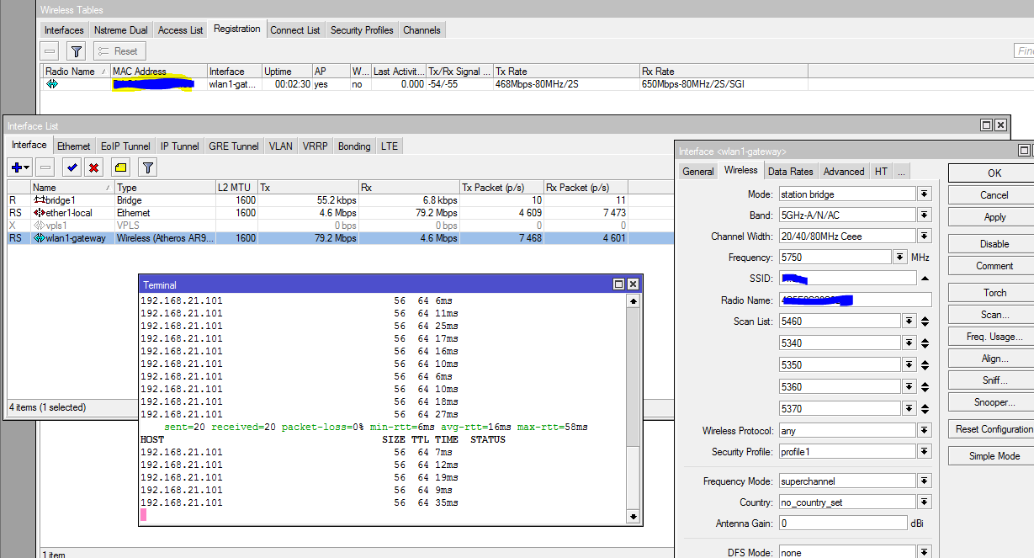The width and height of the screenshot is (1034, 558).
Task: Expand the Band dropdown list
Action: click(x=924, y=215)
